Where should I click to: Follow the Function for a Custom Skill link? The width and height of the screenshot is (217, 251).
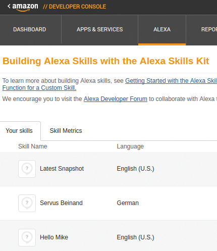[39, 88]
